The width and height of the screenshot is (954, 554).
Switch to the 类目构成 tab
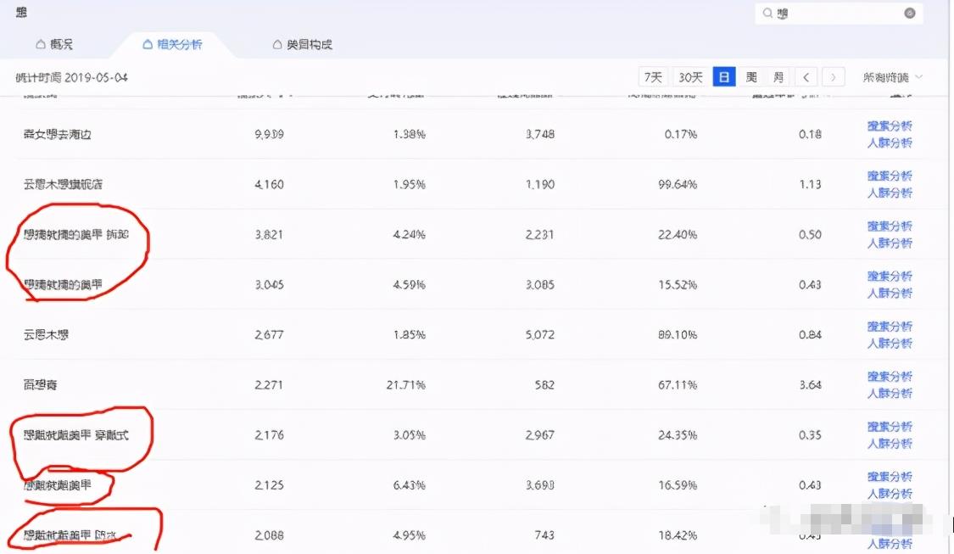pos(303,44)
